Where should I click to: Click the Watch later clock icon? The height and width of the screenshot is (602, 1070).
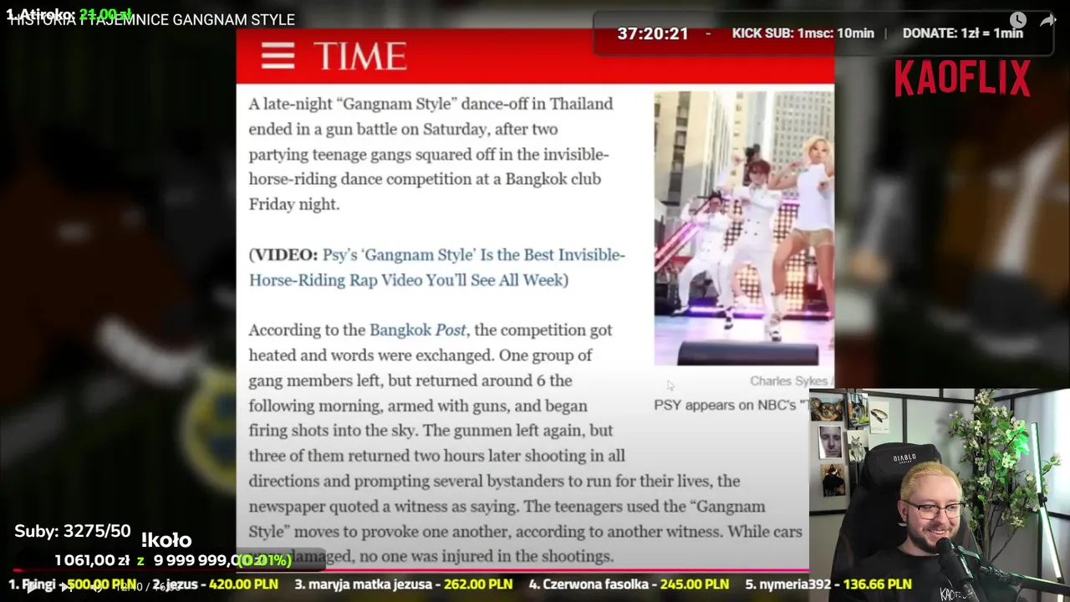coord(1017,20)
